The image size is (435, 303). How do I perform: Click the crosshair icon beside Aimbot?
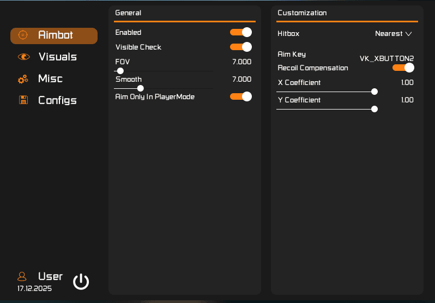pos(23,35)
